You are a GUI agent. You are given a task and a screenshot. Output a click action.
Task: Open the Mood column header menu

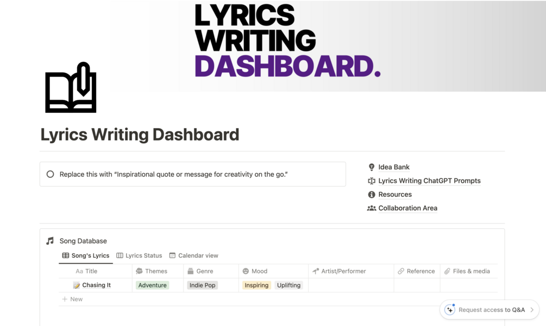(273, 271)
